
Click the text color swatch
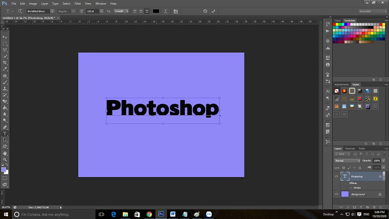point(156,11)
